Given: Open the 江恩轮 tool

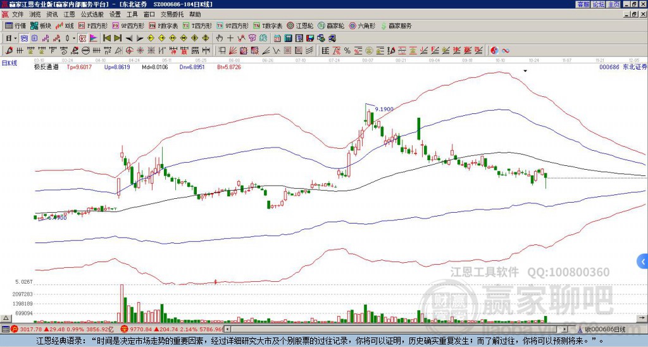Looking at the screenshot, I should point(300,25).
